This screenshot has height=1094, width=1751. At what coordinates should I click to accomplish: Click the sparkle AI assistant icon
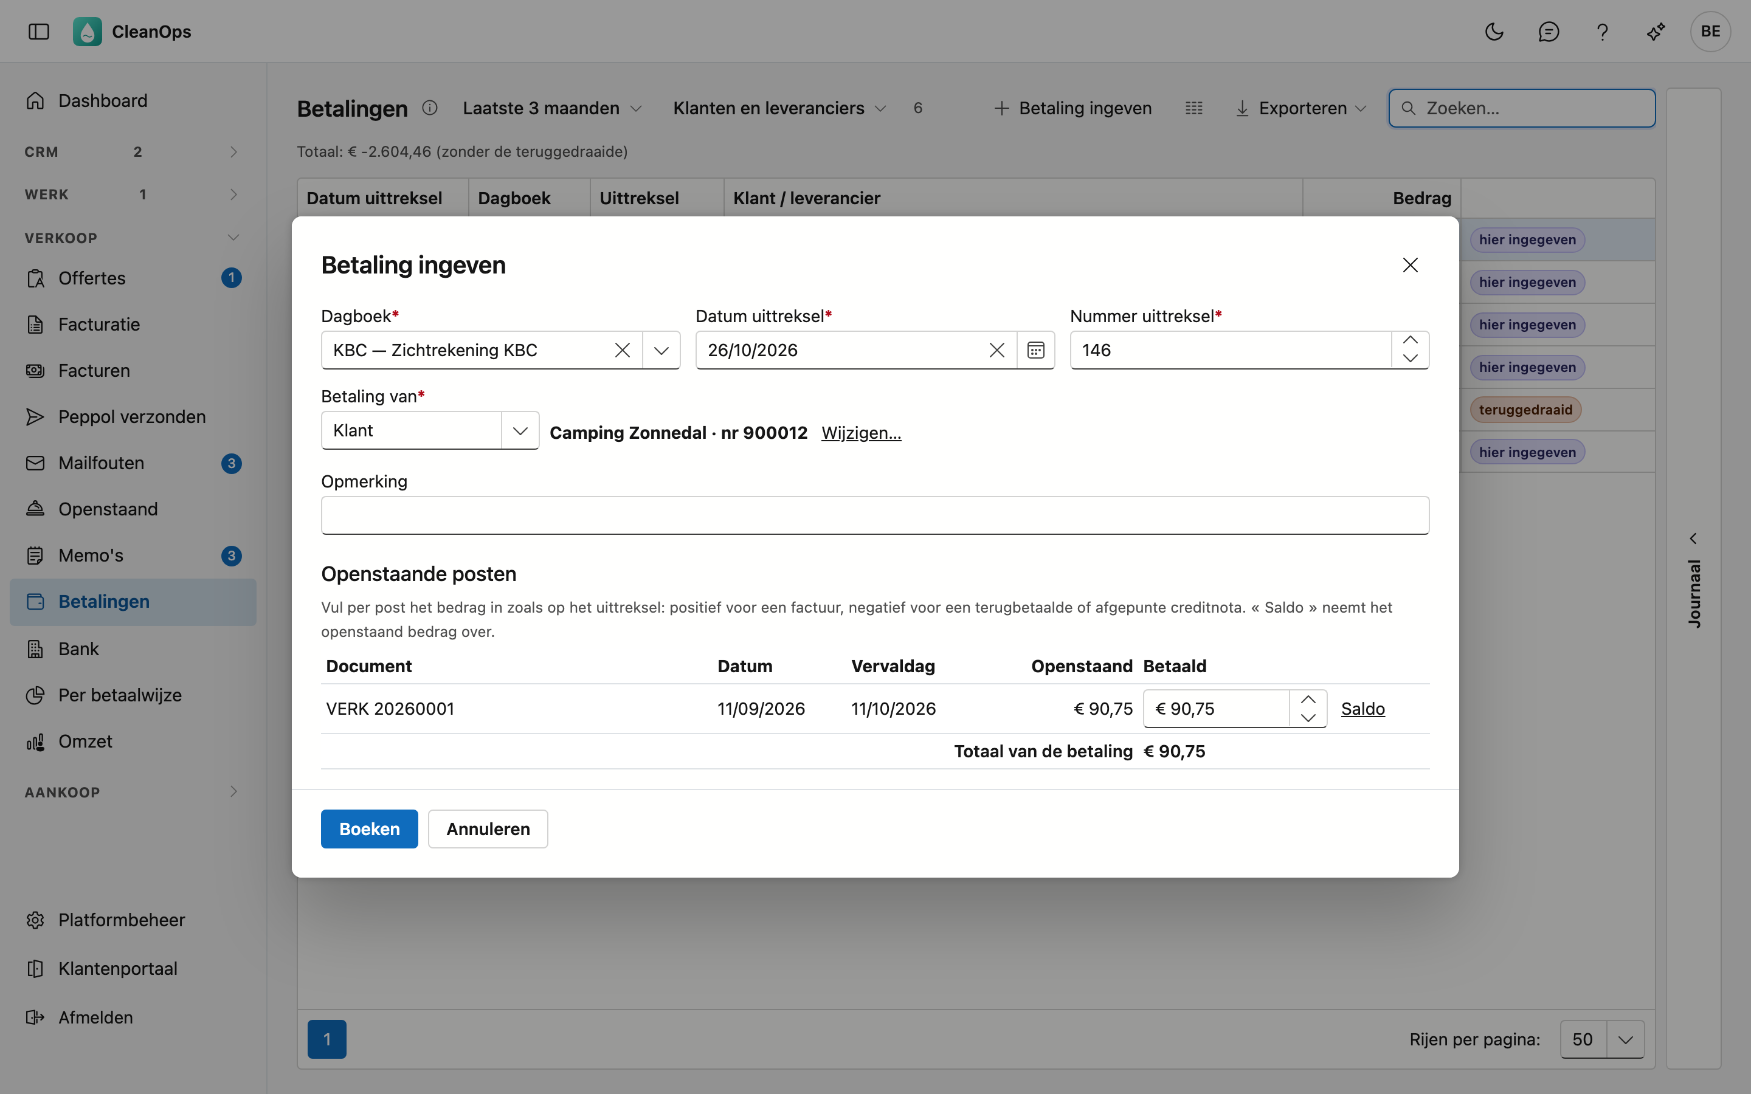tap(1656, 31)
